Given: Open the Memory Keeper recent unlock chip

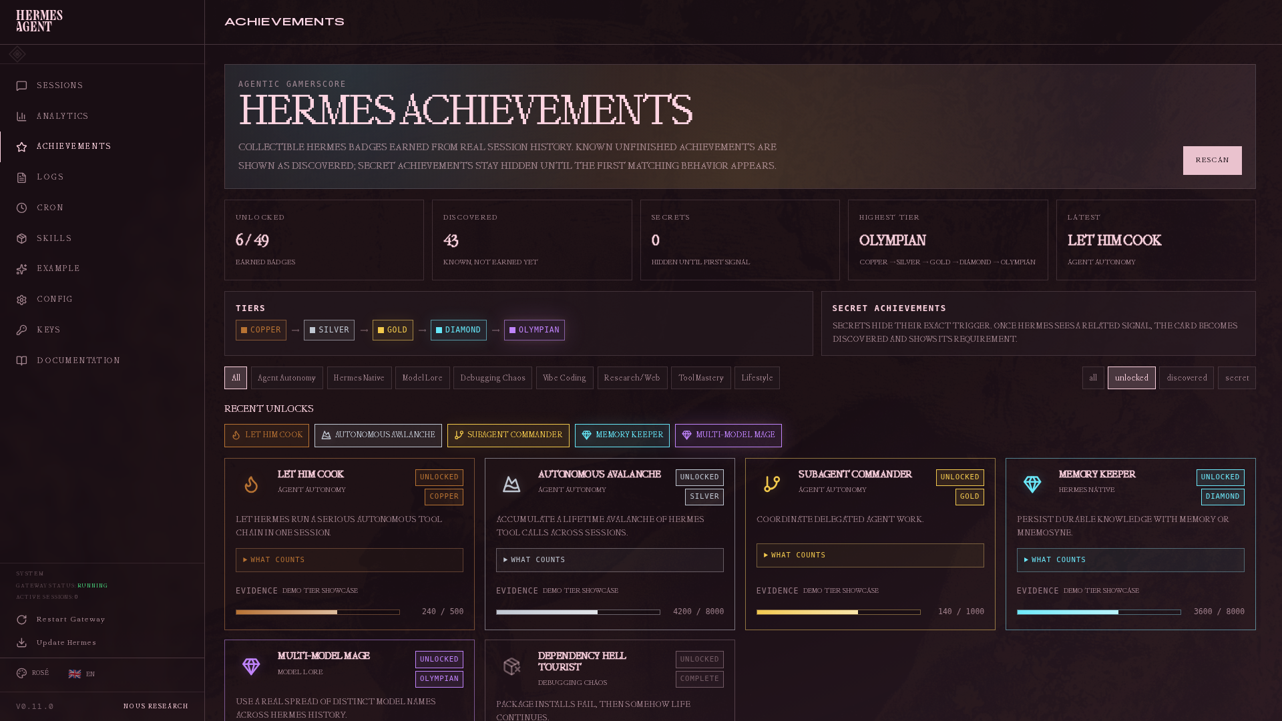Looking at the screenshot, I should (x=622, y=435).
